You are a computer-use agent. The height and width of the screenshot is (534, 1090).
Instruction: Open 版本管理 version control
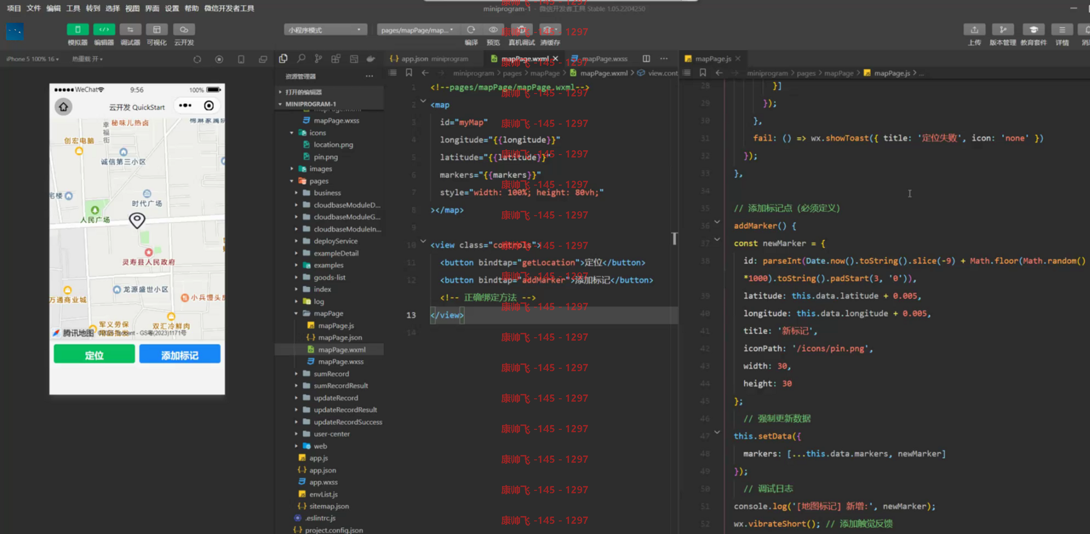point(1003,30)
